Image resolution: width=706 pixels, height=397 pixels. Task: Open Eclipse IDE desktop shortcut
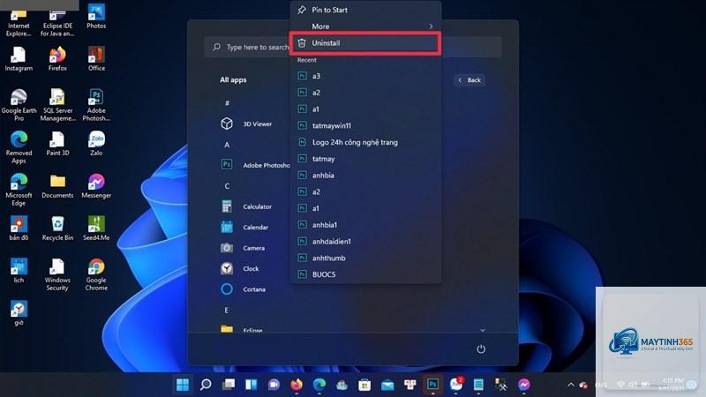click(x=57, y=24)
